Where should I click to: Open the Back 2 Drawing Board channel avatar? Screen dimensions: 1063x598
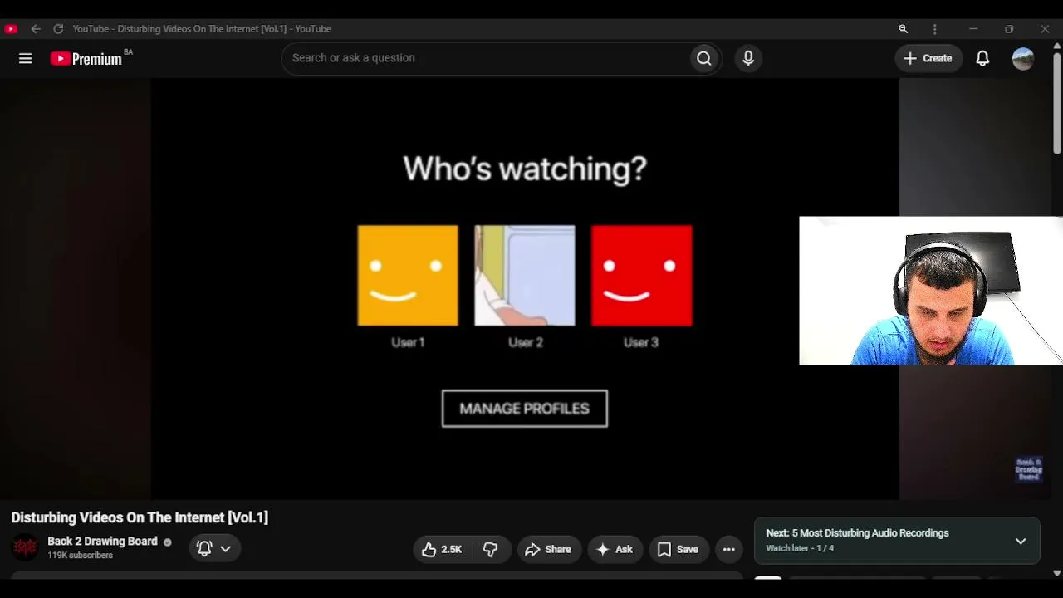coord(25,547)
